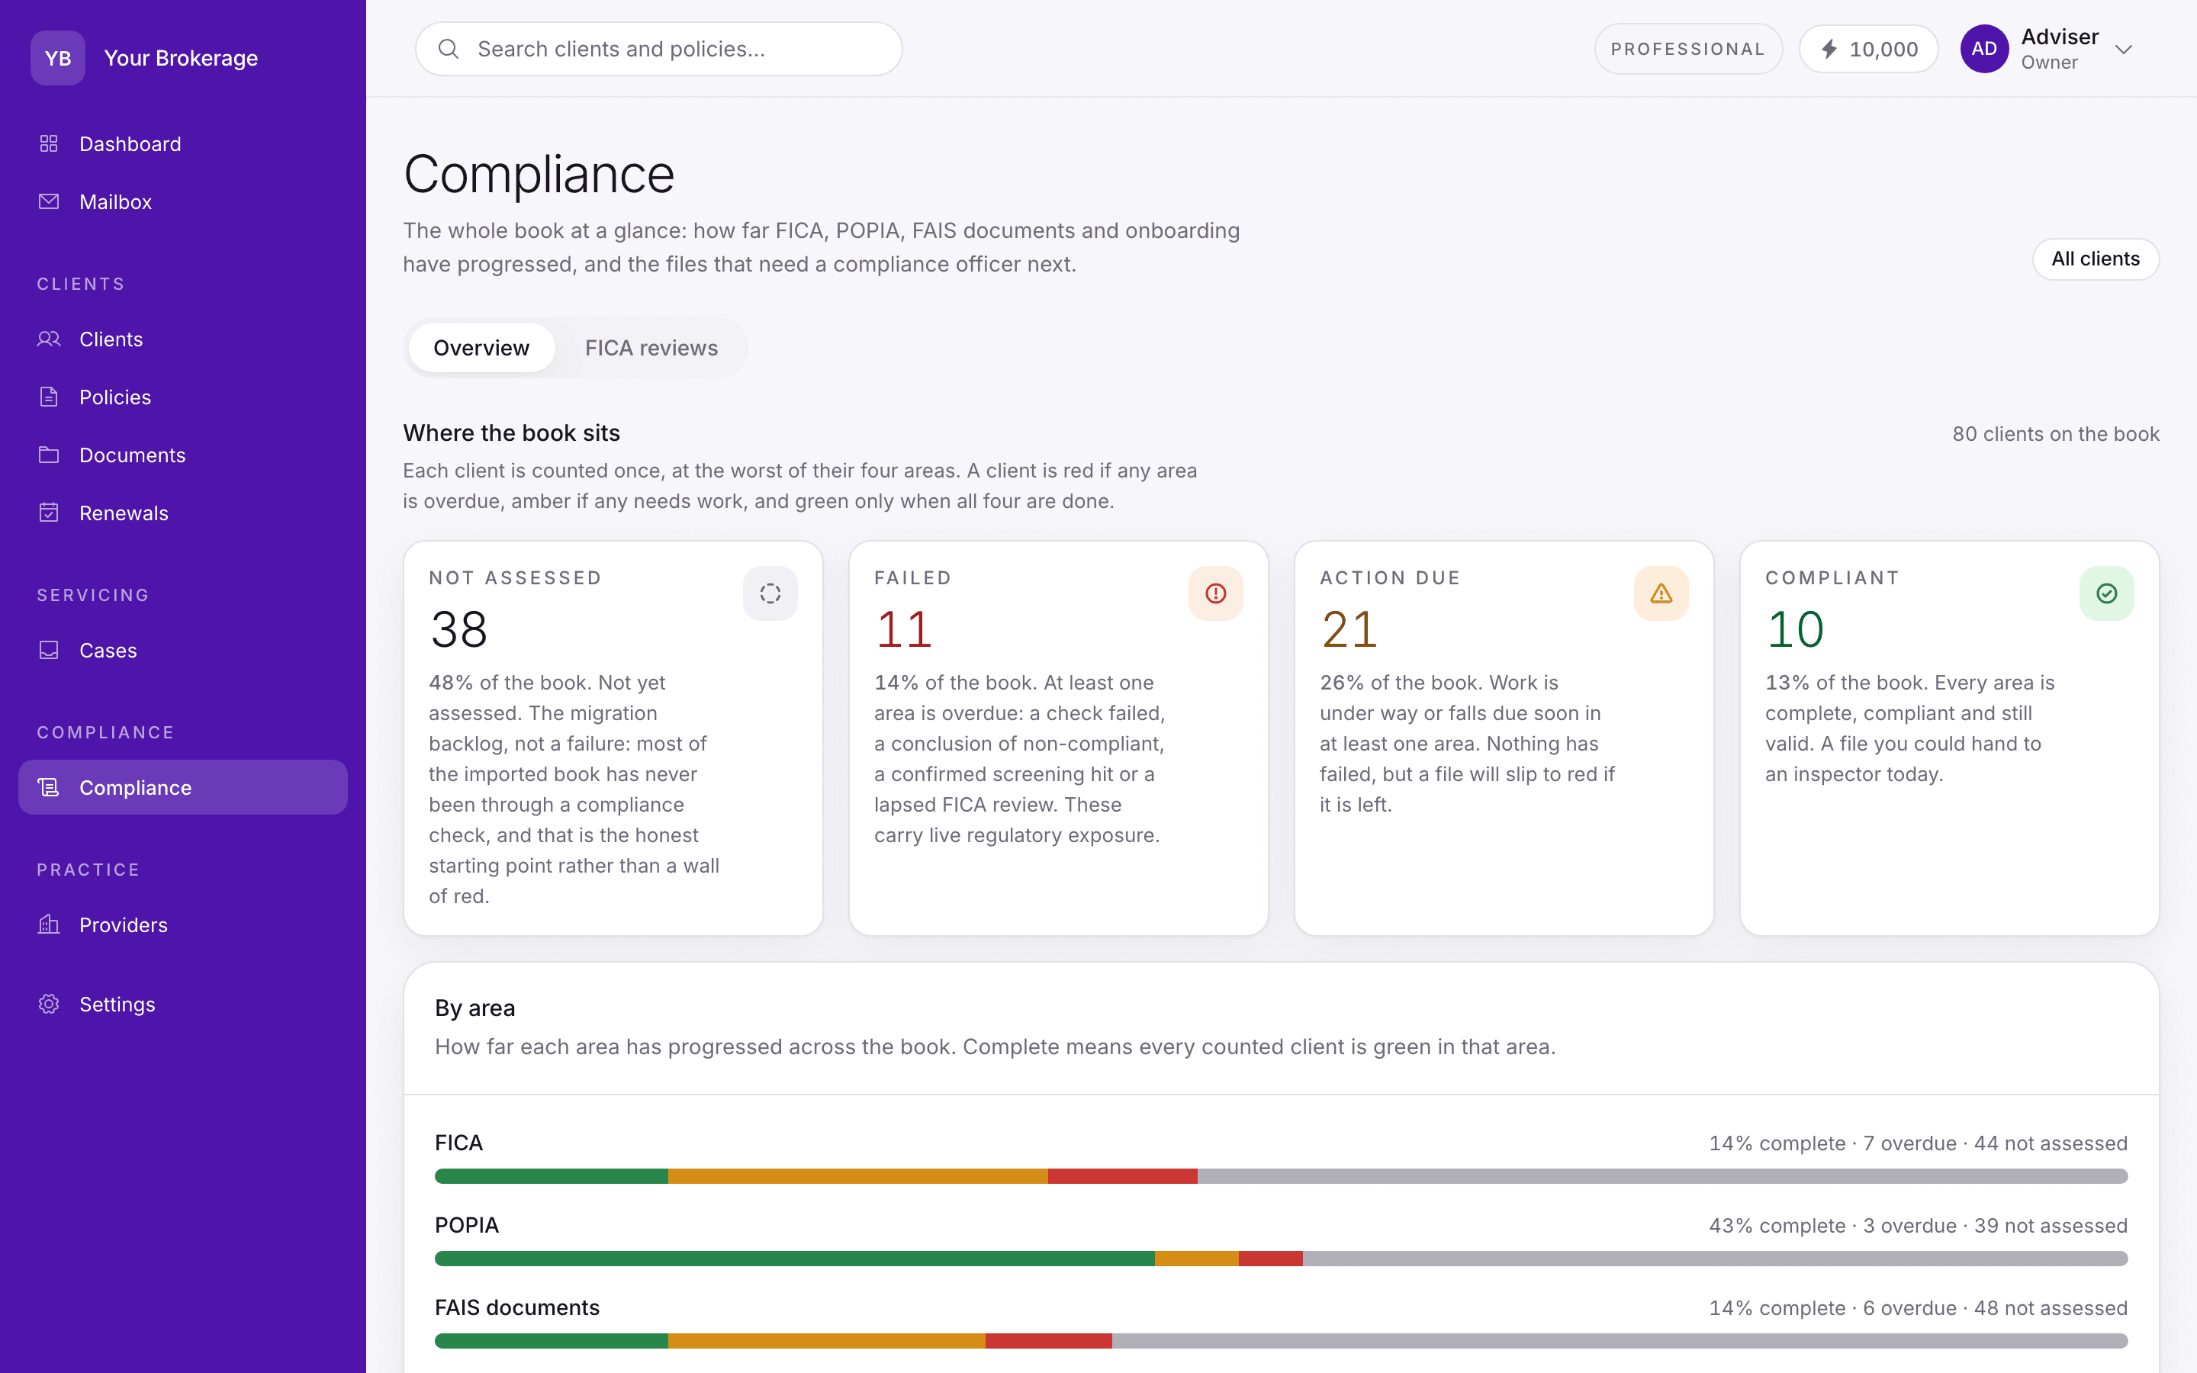Click the FICA progress bar
Viewport: 2197px width, 1373px height.
[1281, 1176]
